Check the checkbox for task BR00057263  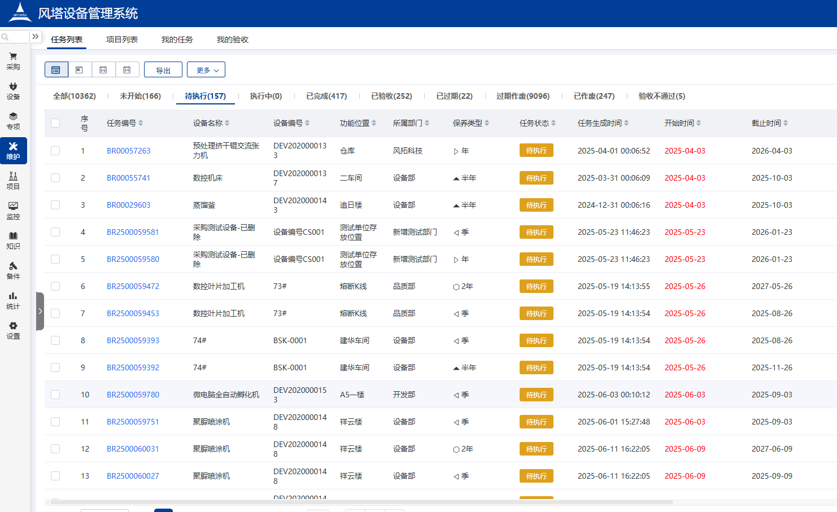click(x=55, y=151)
